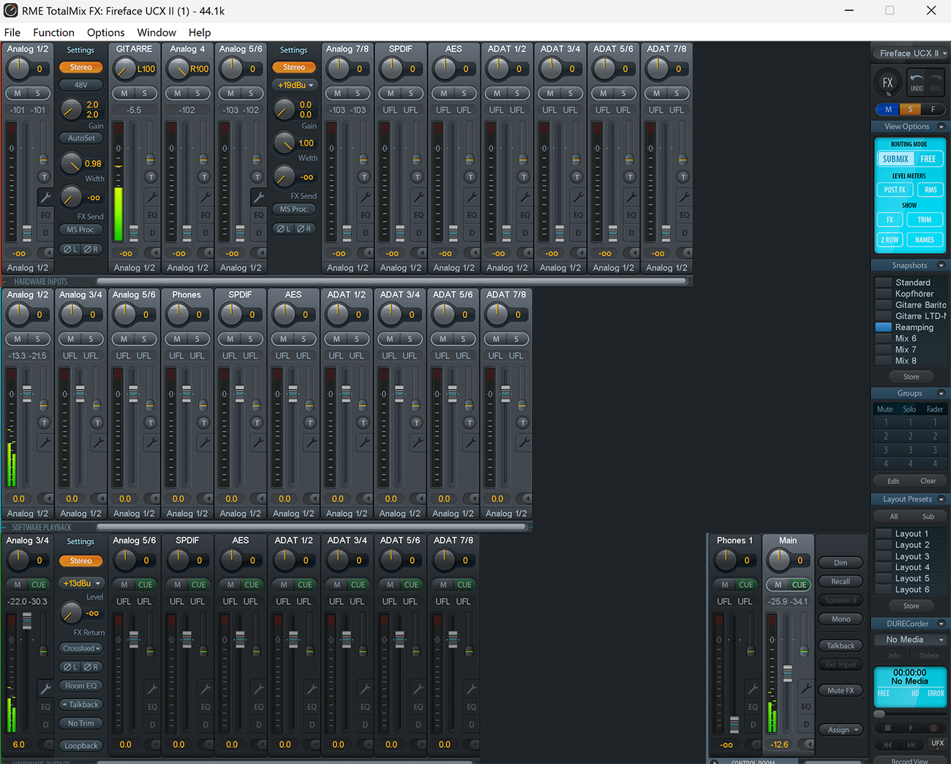
Task: Open wrench settings on GITARRE input channel
Action: pos(151,197)
